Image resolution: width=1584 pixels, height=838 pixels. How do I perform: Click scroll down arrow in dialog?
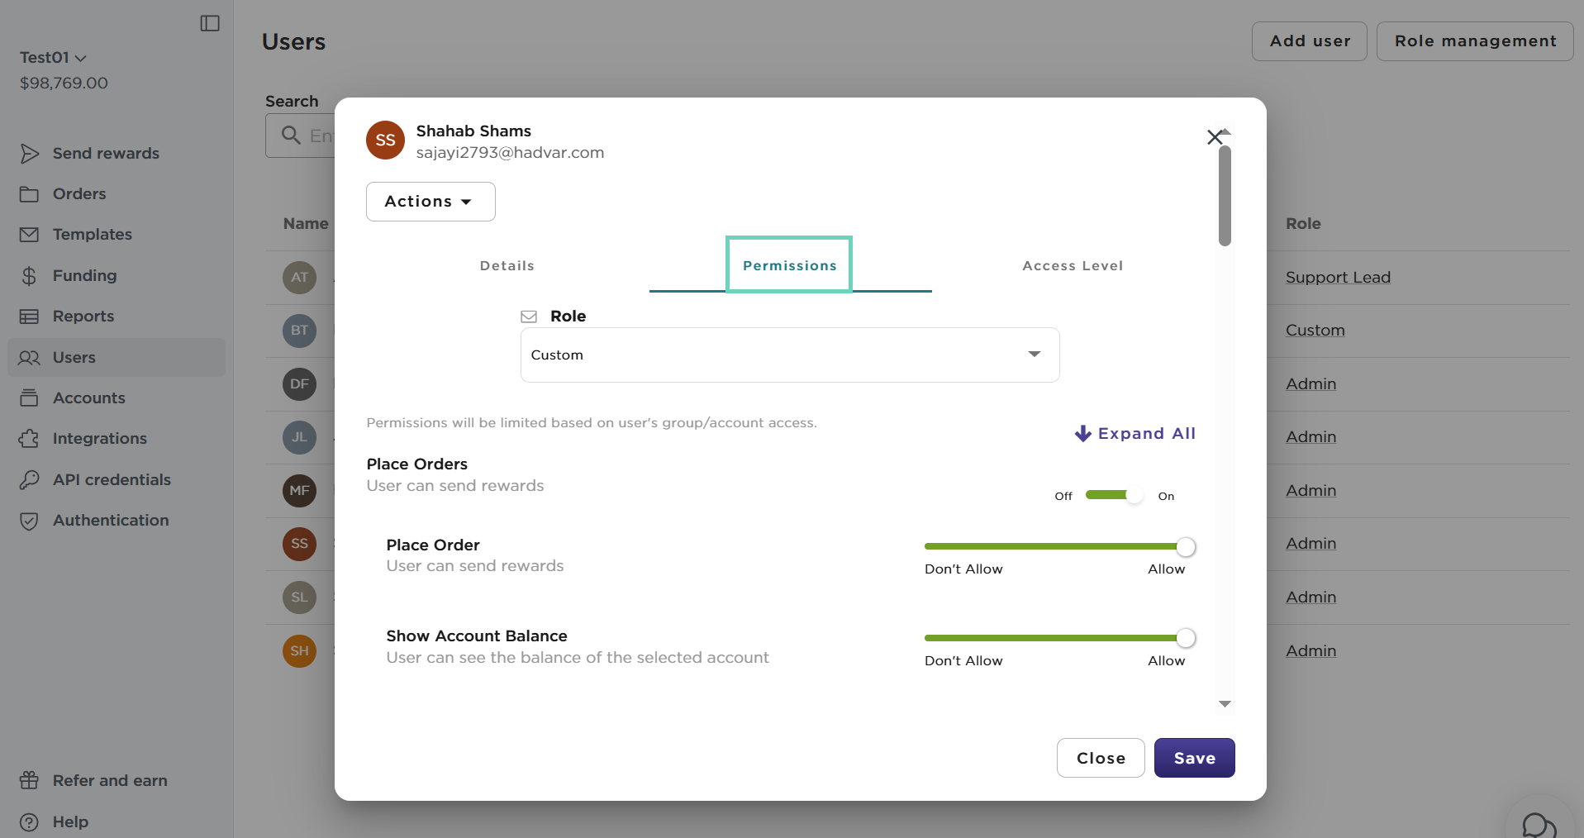pos(1225,704)
